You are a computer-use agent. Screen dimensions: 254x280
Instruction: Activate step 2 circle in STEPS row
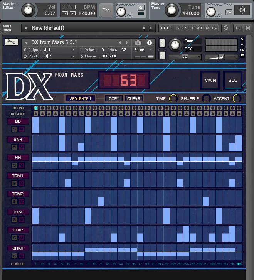[x=42, y=108]
